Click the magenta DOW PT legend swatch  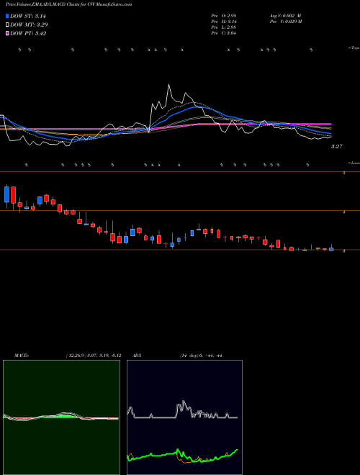[7, 33]
